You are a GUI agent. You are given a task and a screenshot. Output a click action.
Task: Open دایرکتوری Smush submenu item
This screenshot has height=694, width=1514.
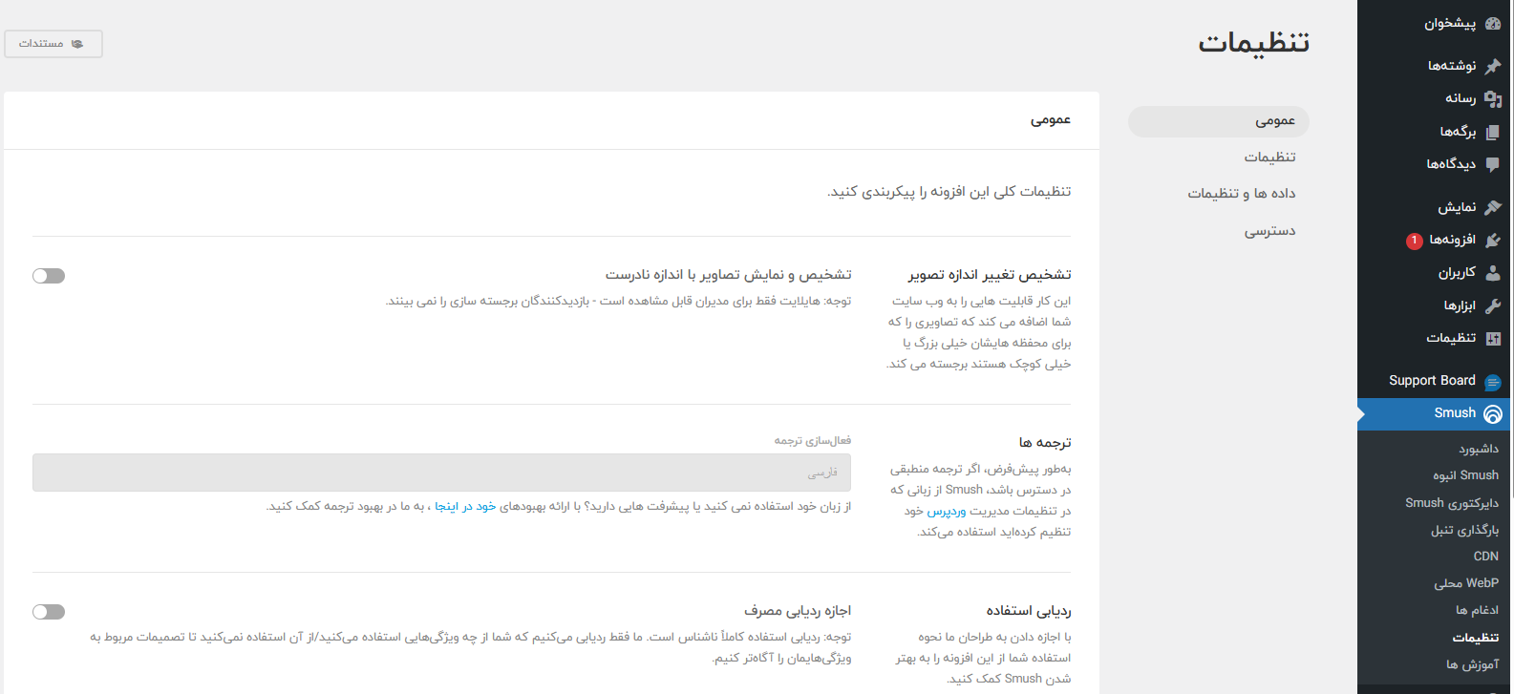(x=1452, y=503)
